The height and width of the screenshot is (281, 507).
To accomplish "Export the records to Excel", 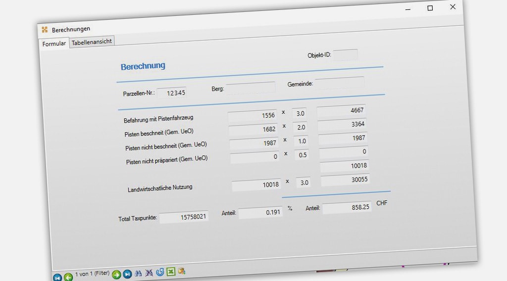I will pyautogui.click(x=171, y=272).
